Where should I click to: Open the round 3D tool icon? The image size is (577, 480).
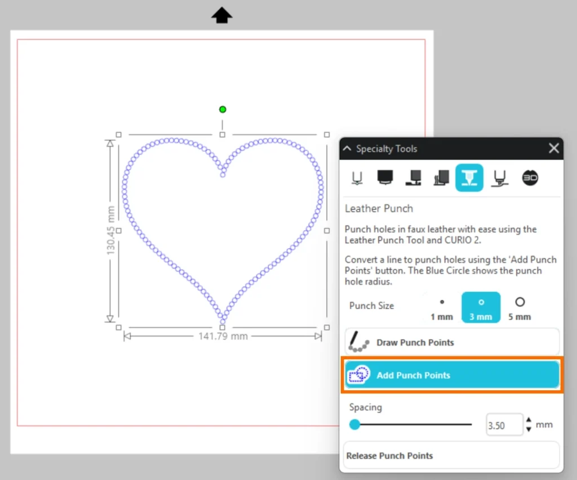pyautogui.click(x=530, y=178)
